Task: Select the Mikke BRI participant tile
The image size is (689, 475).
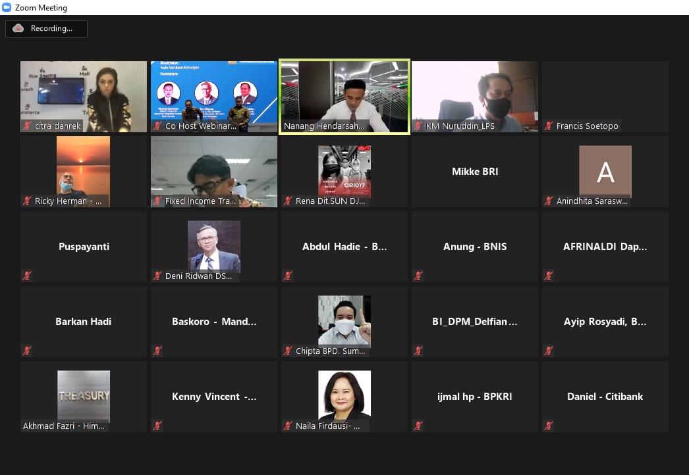Action: pos(475,172)
